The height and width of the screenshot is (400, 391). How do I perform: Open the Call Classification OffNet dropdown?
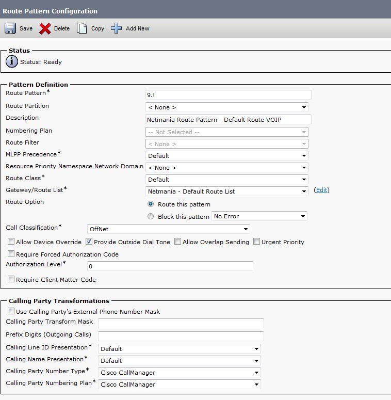coord(169,229)
